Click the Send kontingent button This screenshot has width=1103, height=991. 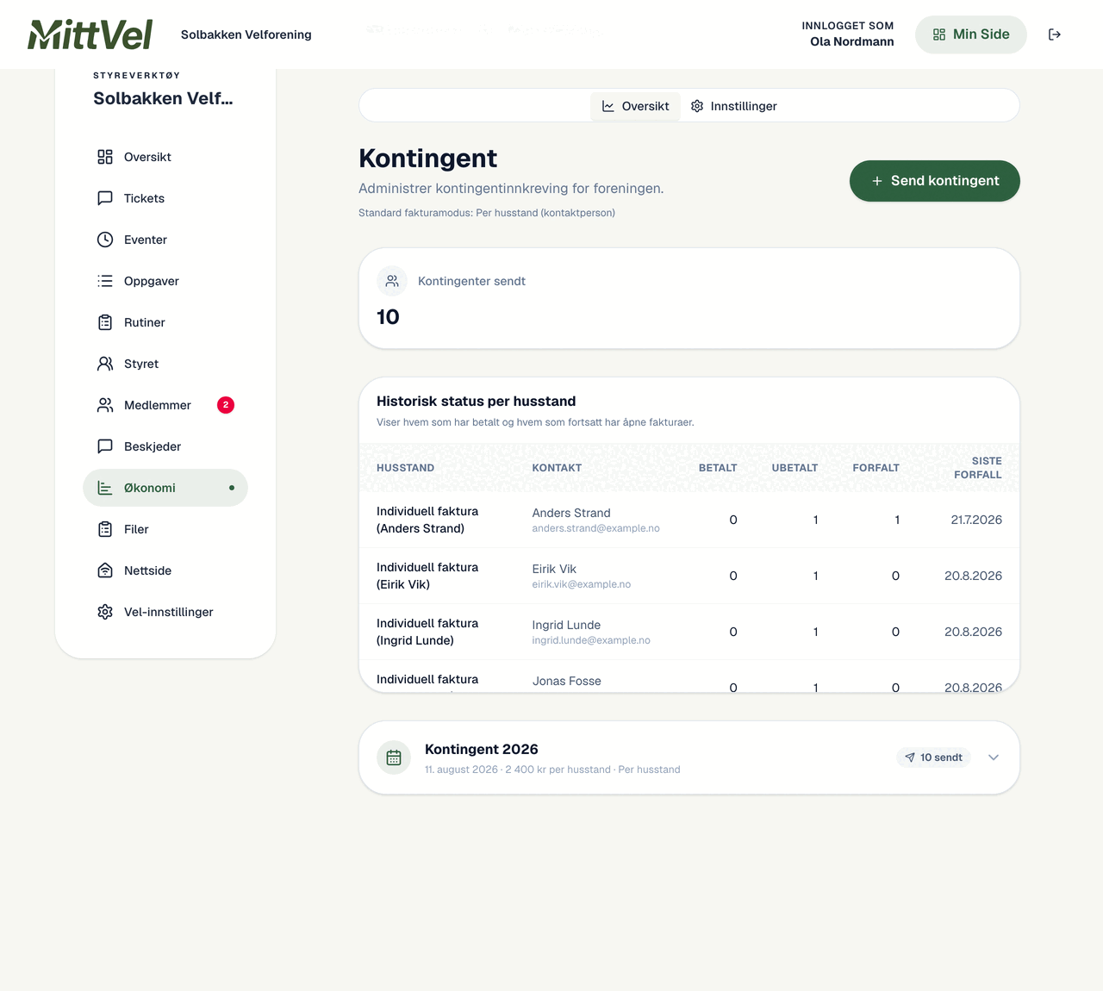(935, 181)
